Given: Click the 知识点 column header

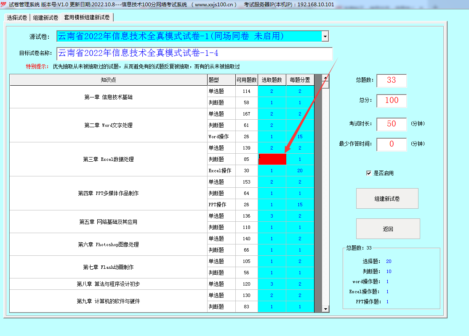Looking at the screenshot, I should [108, 80].
